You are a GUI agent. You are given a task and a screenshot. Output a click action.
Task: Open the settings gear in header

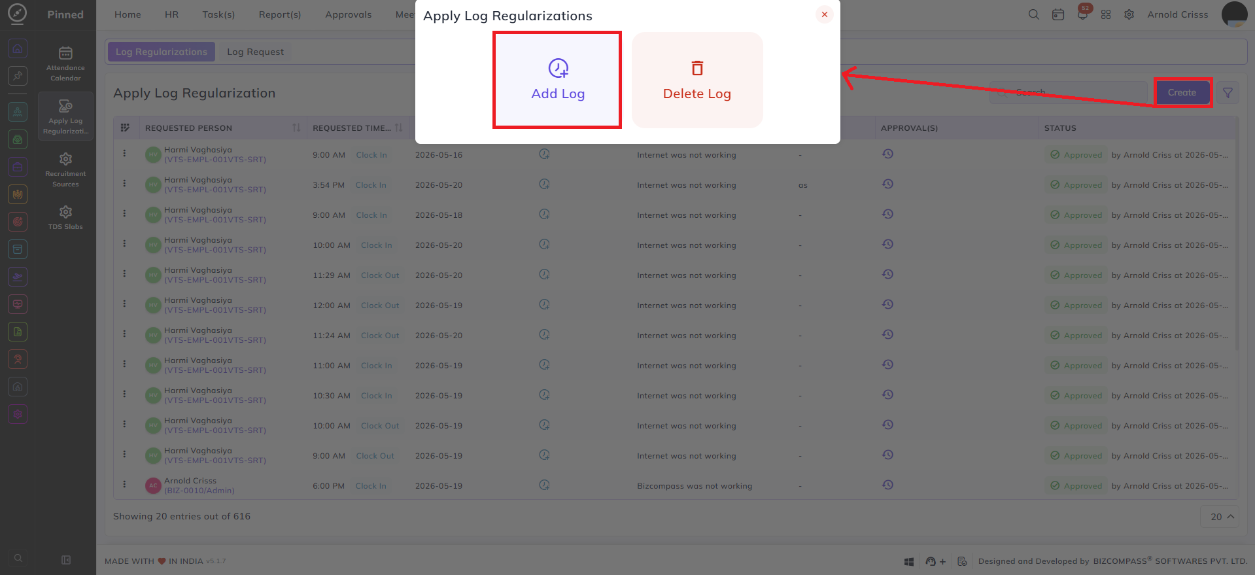tap(1129, 14)
